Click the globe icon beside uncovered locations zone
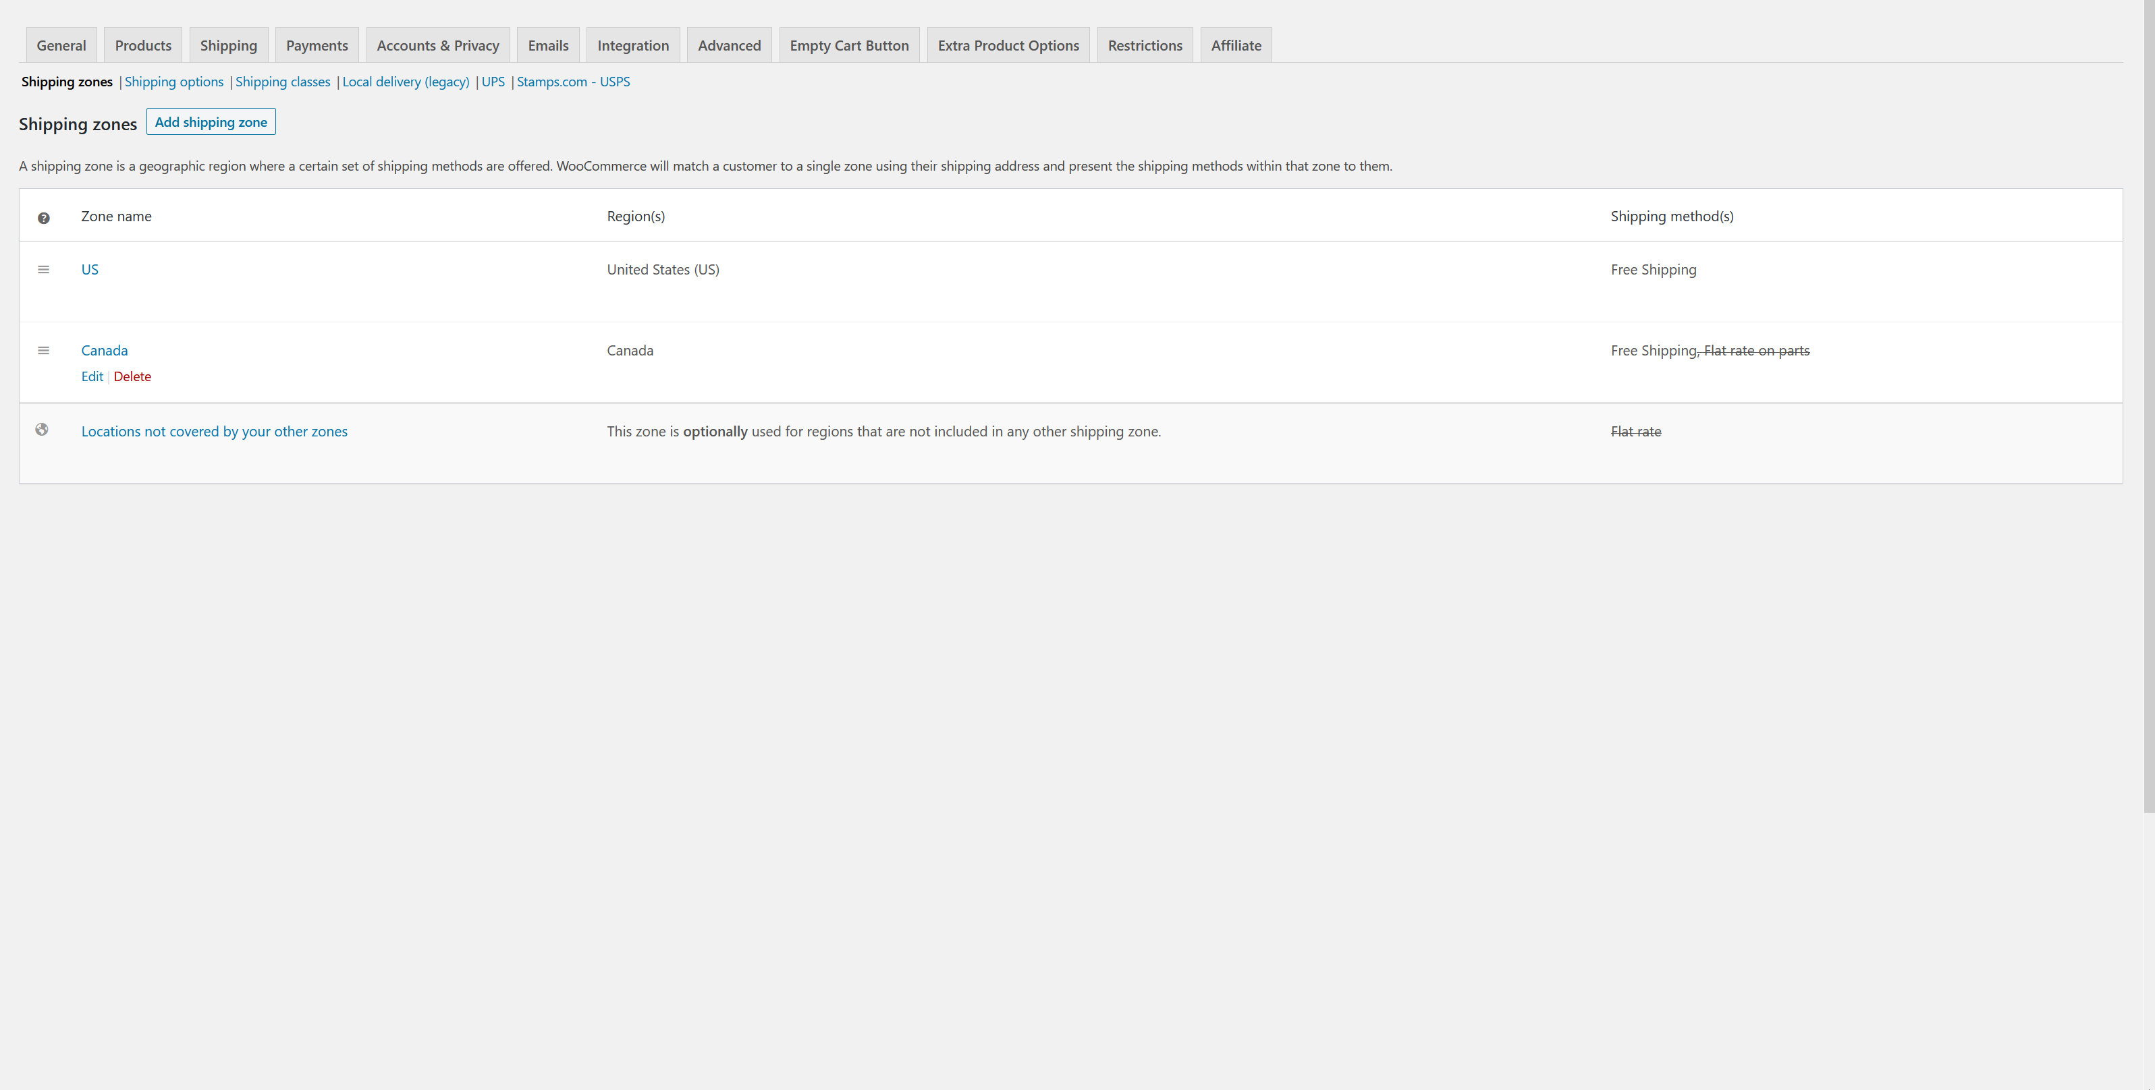Screen dimensions: 2155x1090 42,430
